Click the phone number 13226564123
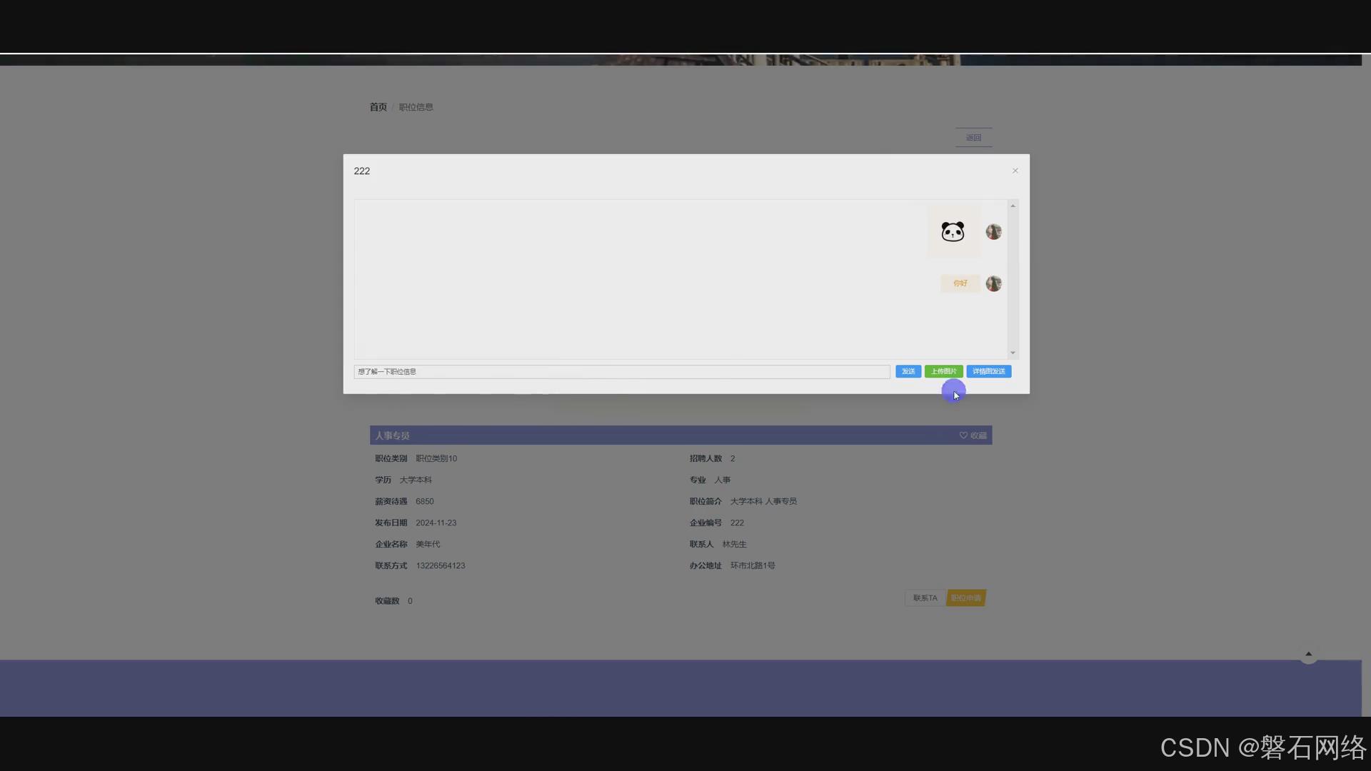This screenshot has width=1371, height=771. click(x=441, y=565)
